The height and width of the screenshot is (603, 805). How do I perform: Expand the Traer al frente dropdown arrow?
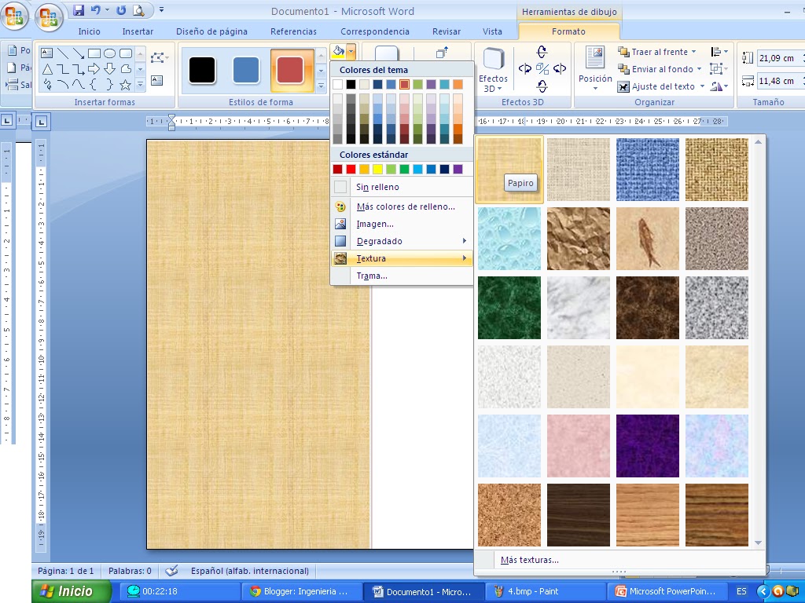click(693, 52)
